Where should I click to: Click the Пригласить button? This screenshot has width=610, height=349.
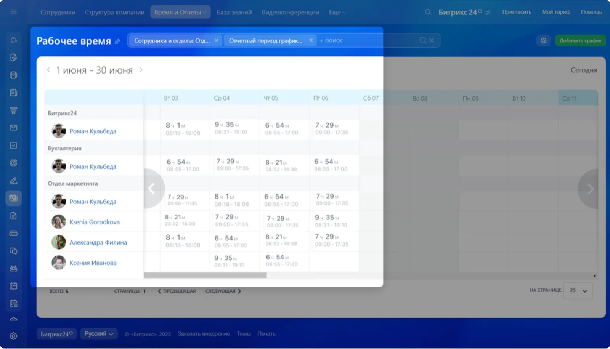coord(517,12)
